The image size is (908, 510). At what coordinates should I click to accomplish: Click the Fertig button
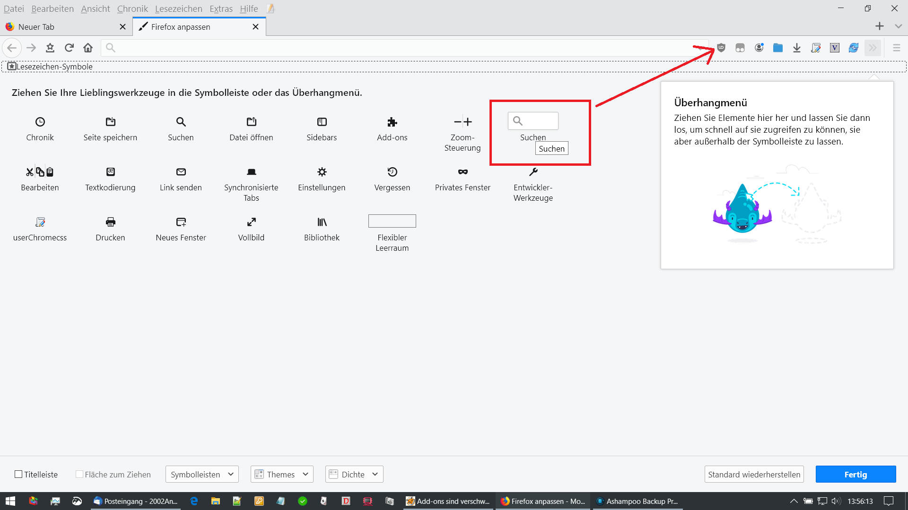pos(856,474)
